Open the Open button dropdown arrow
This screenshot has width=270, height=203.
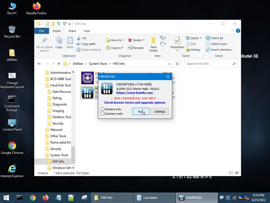(200, 38)
